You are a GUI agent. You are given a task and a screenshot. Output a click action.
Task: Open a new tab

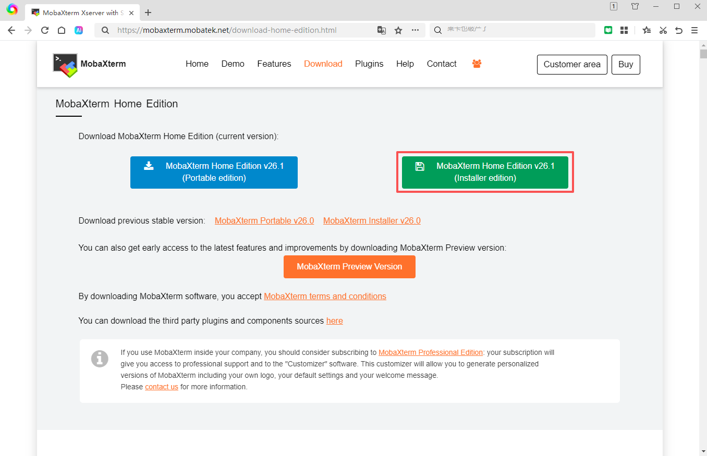(x=149, y=13)
